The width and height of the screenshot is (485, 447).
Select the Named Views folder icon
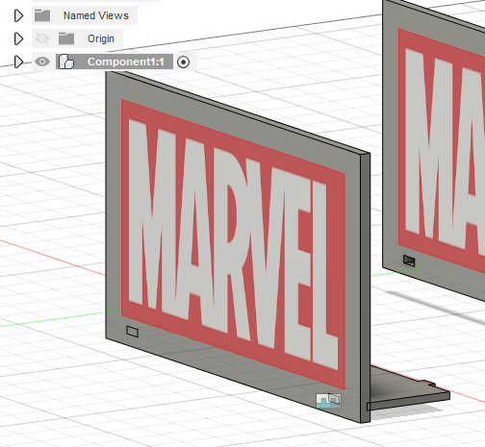42,15
